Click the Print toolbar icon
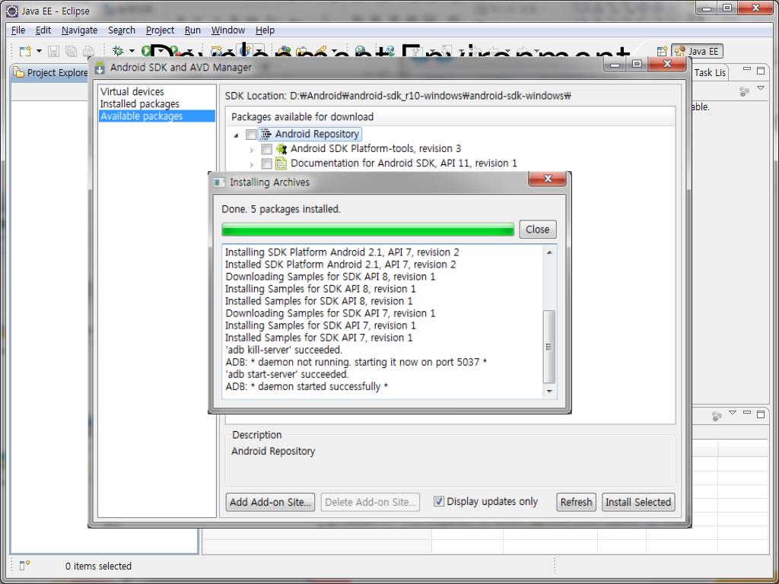This screenshot has height=584, width=779. tap(88, 51)
